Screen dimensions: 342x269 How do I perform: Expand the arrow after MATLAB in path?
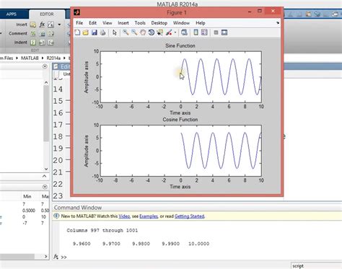[x=43, y=58]
